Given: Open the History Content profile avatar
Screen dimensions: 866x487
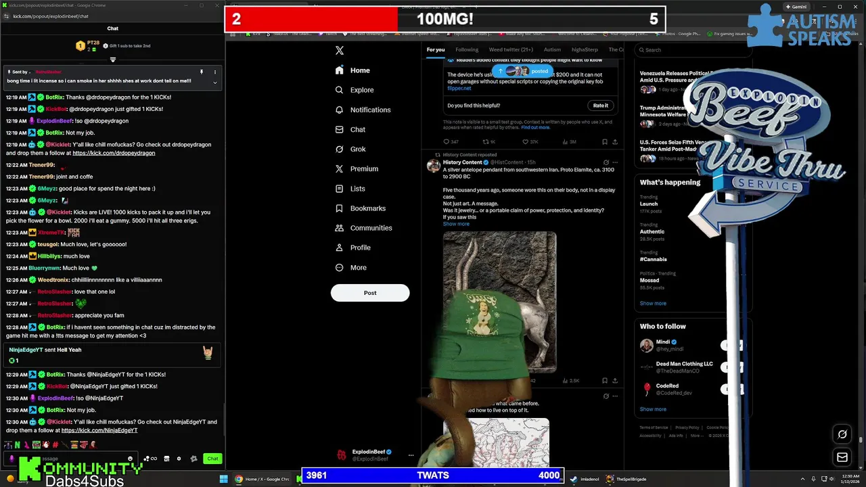Looking at the screenshot, I should (434, 166).
